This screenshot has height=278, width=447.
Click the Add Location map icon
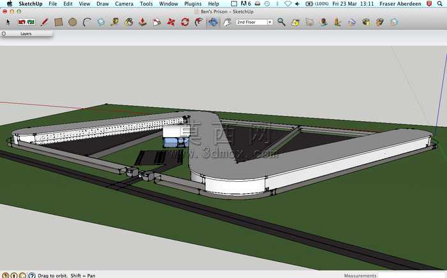click(324, 22)
